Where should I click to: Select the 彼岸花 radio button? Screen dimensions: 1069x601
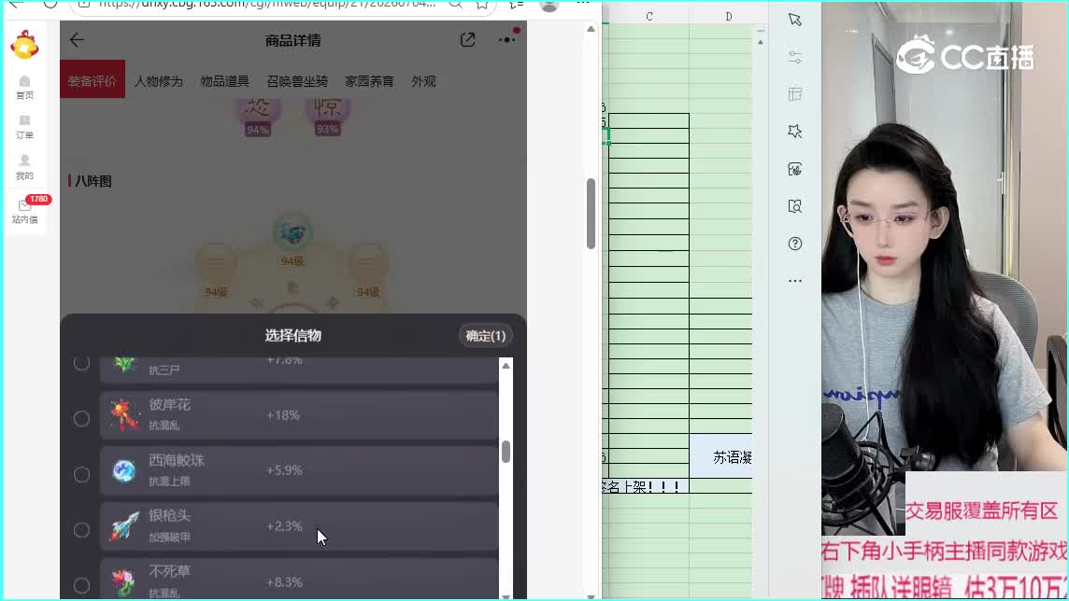(x=82, y=419)
